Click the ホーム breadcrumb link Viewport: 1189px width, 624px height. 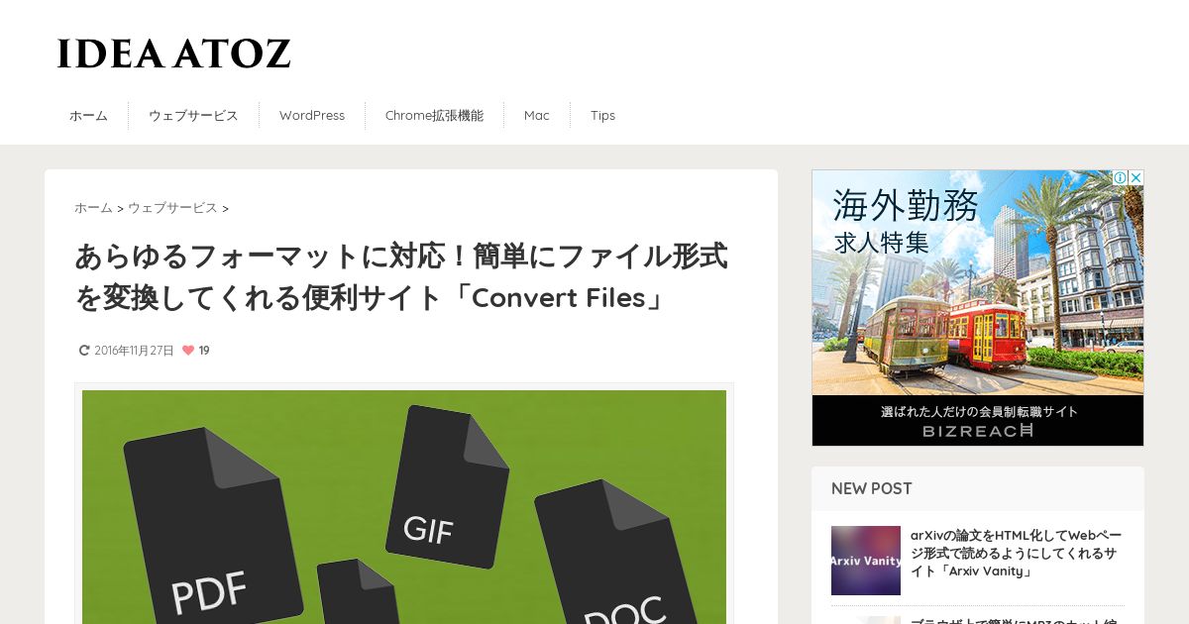pyautogui.click(x=93, y=208)
